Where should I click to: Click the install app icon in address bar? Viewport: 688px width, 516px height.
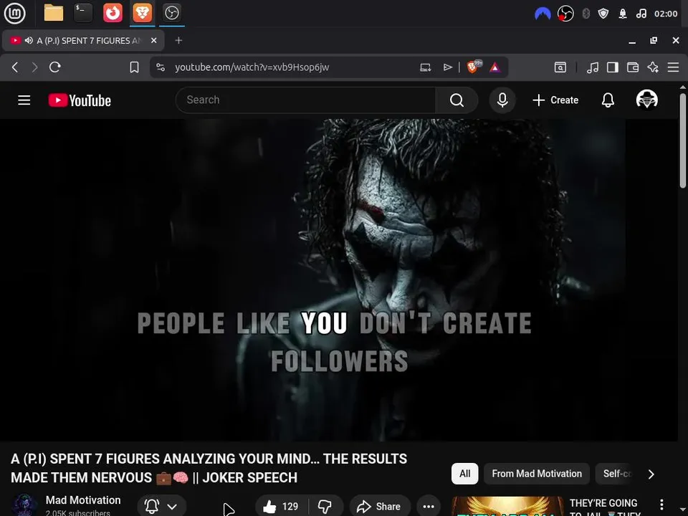(x=425, y=67)
